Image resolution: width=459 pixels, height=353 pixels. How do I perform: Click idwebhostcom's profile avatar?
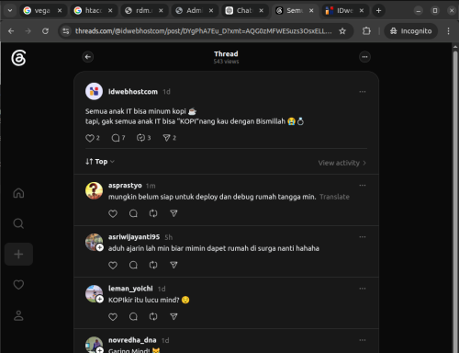tap(94, 91)
